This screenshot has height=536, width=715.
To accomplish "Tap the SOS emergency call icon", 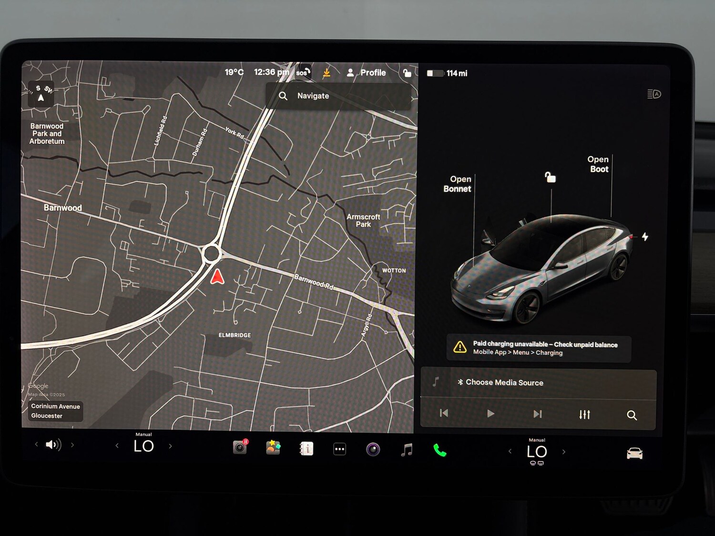I will point(304,72).
